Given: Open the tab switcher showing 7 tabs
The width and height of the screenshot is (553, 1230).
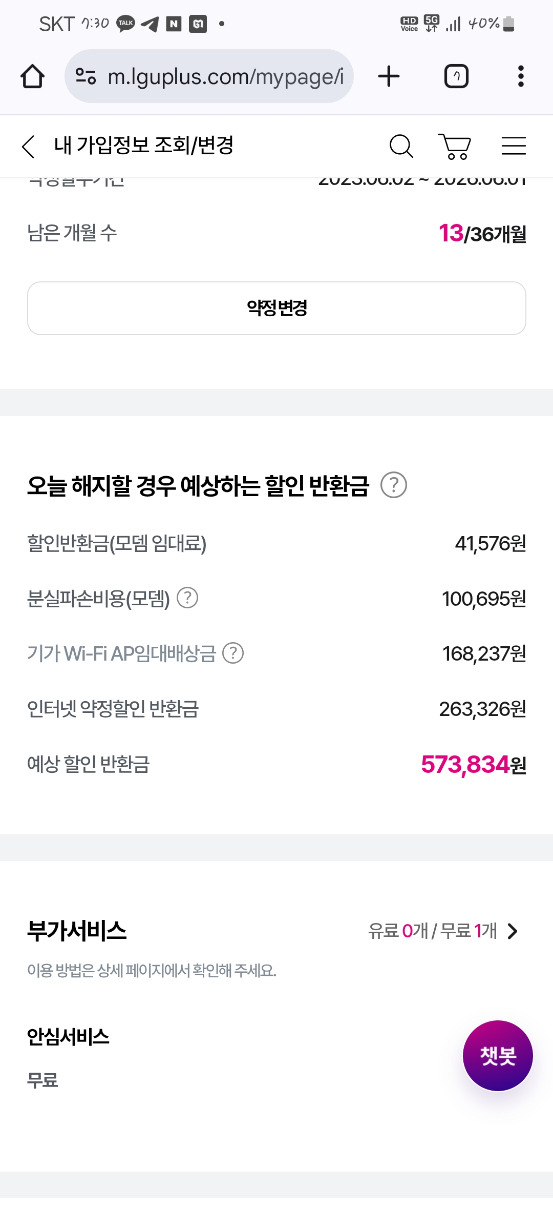Looking at the screenshot, I should 456,76.
